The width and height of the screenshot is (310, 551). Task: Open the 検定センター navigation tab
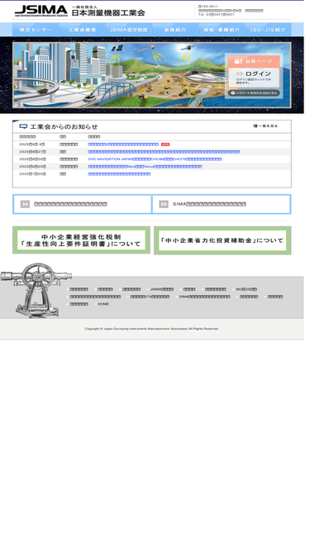[36, 30]
